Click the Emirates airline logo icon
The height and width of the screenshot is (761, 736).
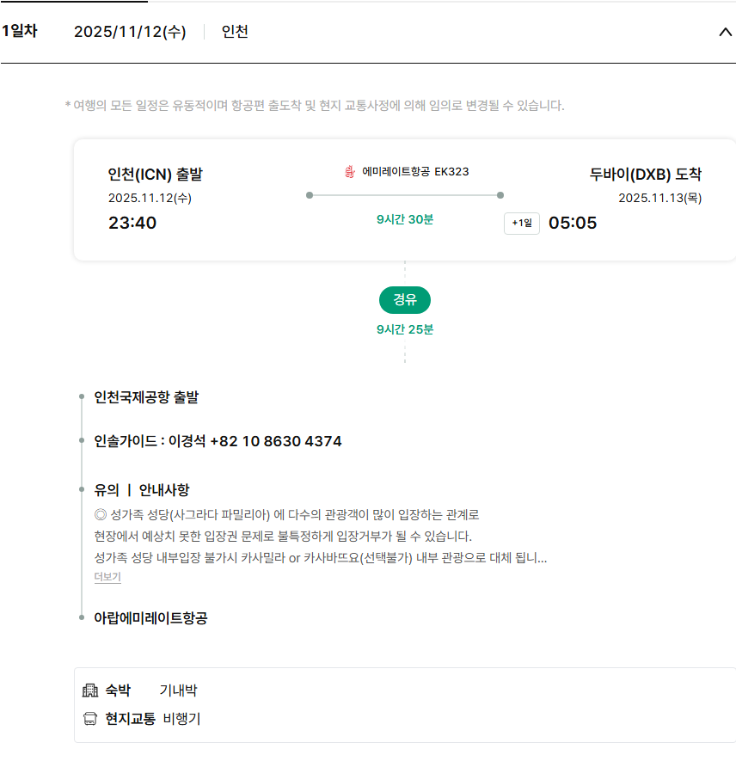(x=349, y=172)
